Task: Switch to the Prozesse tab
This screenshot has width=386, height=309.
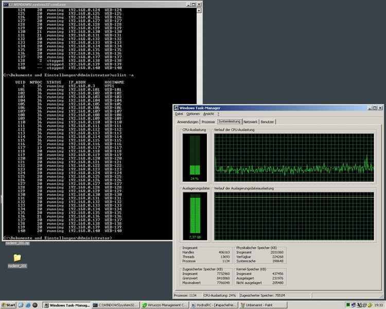Action: (x=208, y=122)
